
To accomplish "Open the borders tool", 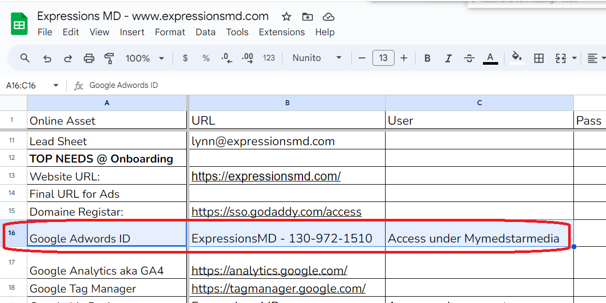I will point(538,58).
